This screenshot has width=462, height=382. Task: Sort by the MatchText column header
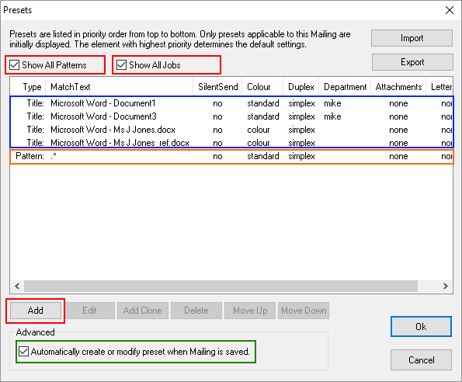[x=120, y=87]
